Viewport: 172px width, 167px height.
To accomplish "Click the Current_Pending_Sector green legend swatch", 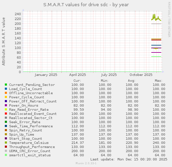I will click(6, 85).
